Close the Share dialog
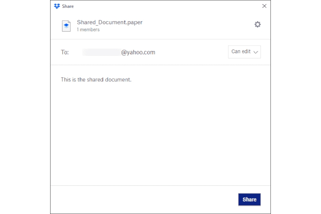The width and height of the screenshot is (321, 214). tap(264, 6)
